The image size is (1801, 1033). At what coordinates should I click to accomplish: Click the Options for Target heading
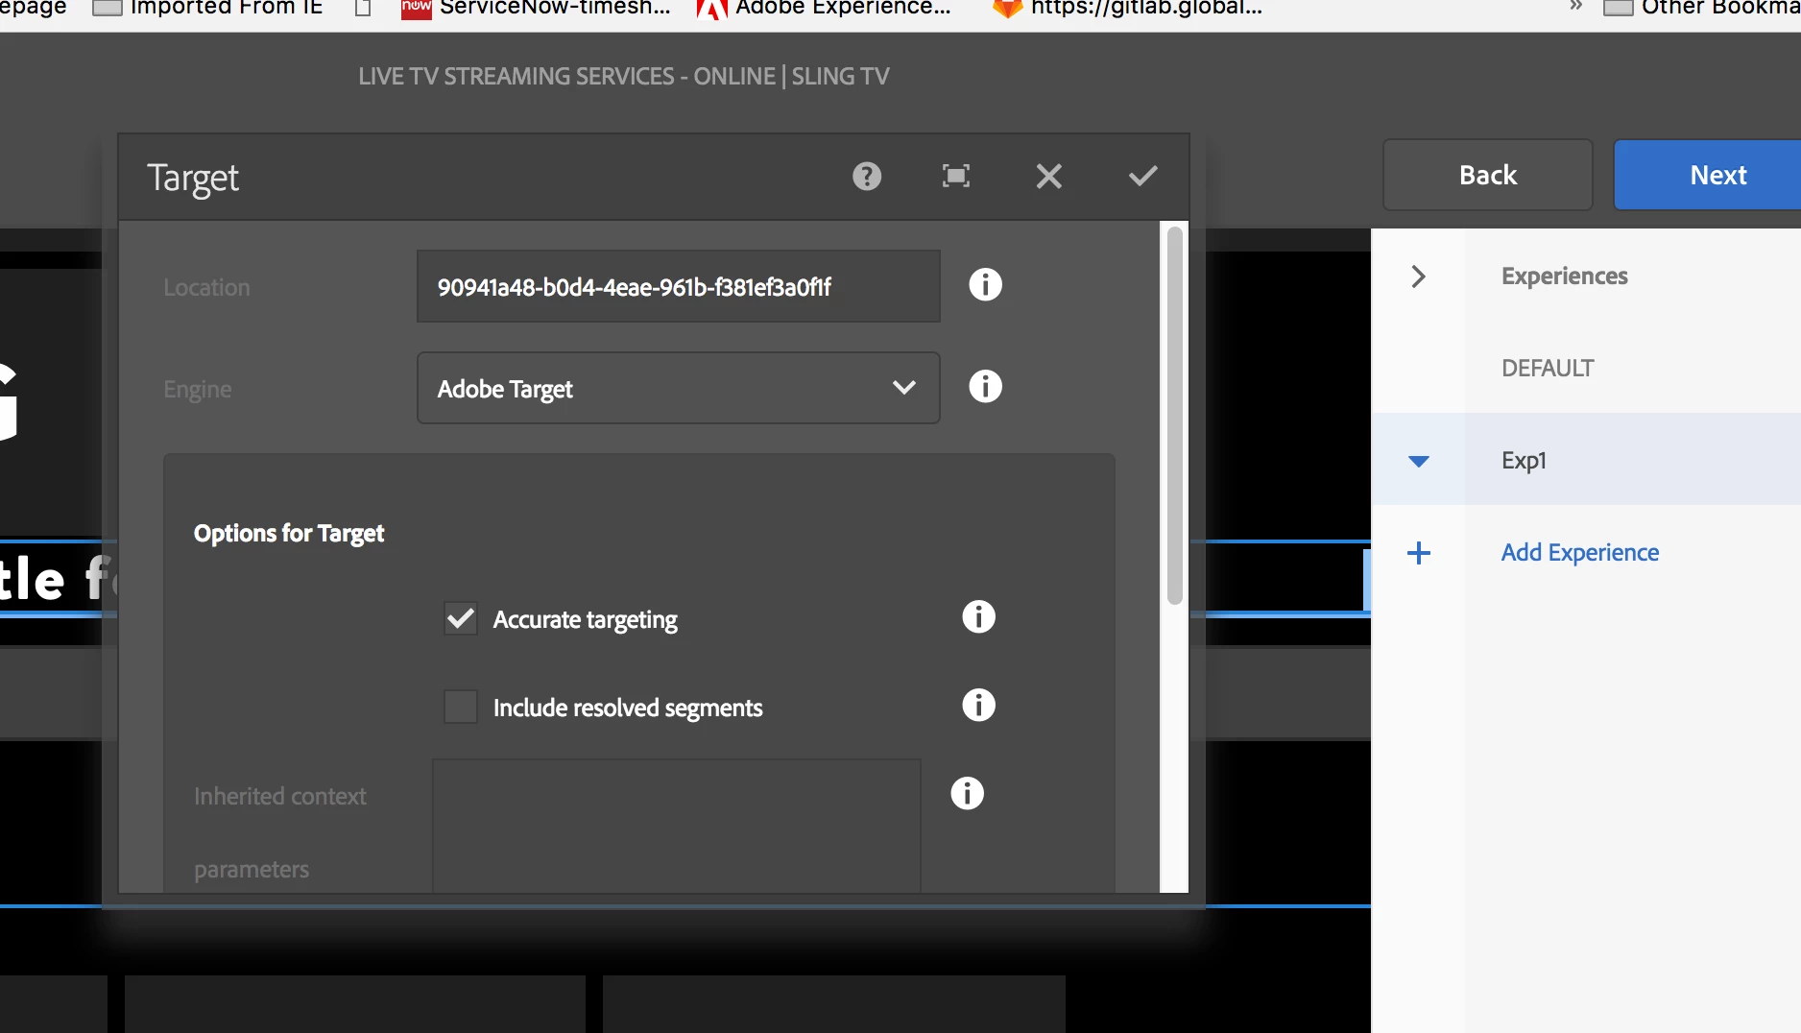pos(288,534)
